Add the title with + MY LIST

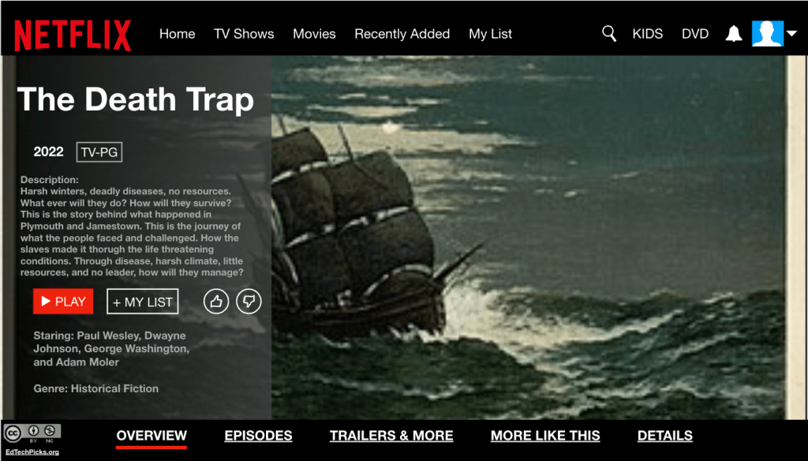click(x=143, y=302)
